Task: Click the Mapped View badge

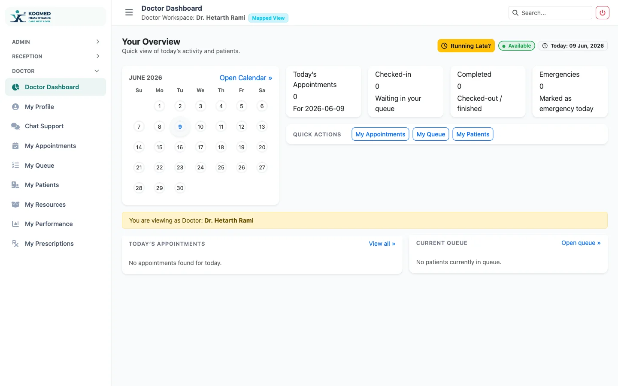Action: click(x=268, y=18)
